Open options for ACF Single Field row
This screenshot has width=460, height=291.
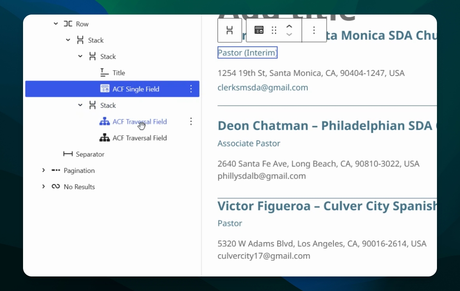tap(191, 89)
